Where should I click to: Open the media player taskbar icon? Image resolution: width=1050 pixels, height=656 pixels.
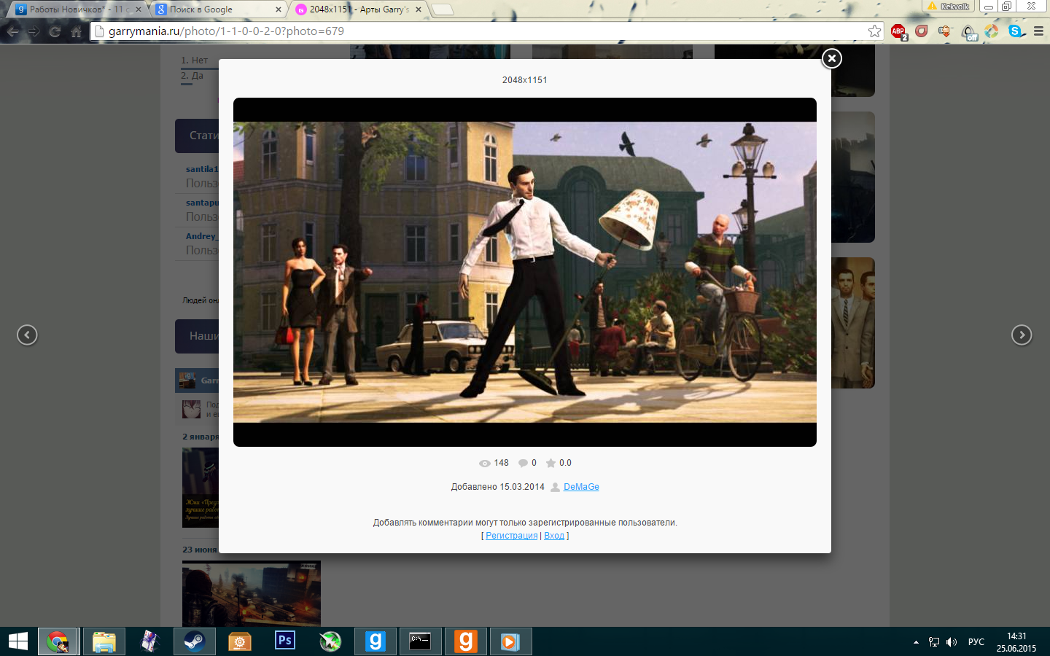(510, 641)
